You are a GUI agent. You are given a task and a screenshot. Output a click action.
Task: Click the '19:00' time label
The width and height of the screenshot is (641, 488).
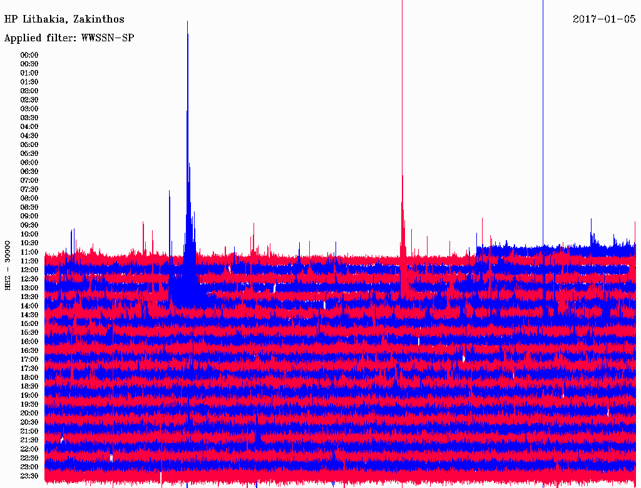click(x=29, y=395)
